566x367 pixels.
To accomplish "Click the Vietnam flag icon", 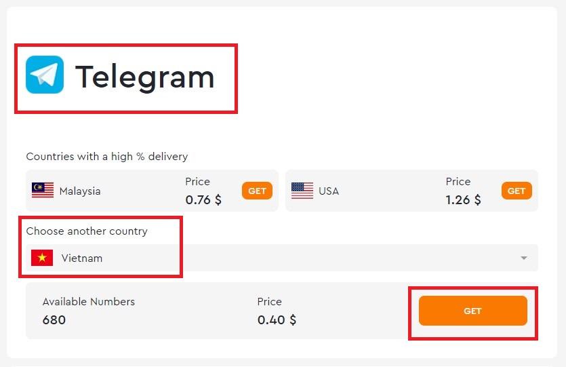I will pyautogui.click(x=42, y=258).
